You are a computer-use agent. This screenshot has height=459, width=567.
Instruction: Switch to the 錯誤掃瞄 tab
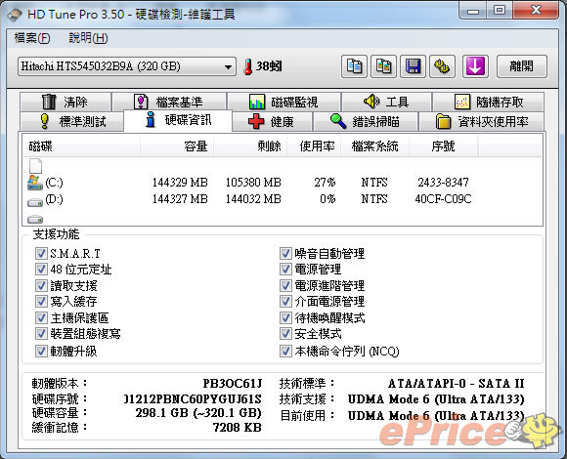[366, 121]
